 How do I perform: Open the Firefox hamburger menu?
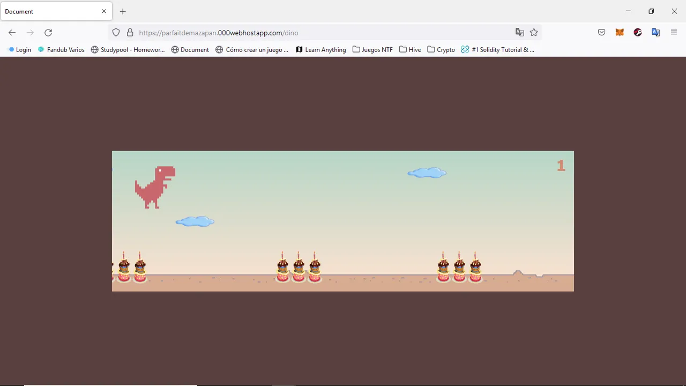pos(674,33)
